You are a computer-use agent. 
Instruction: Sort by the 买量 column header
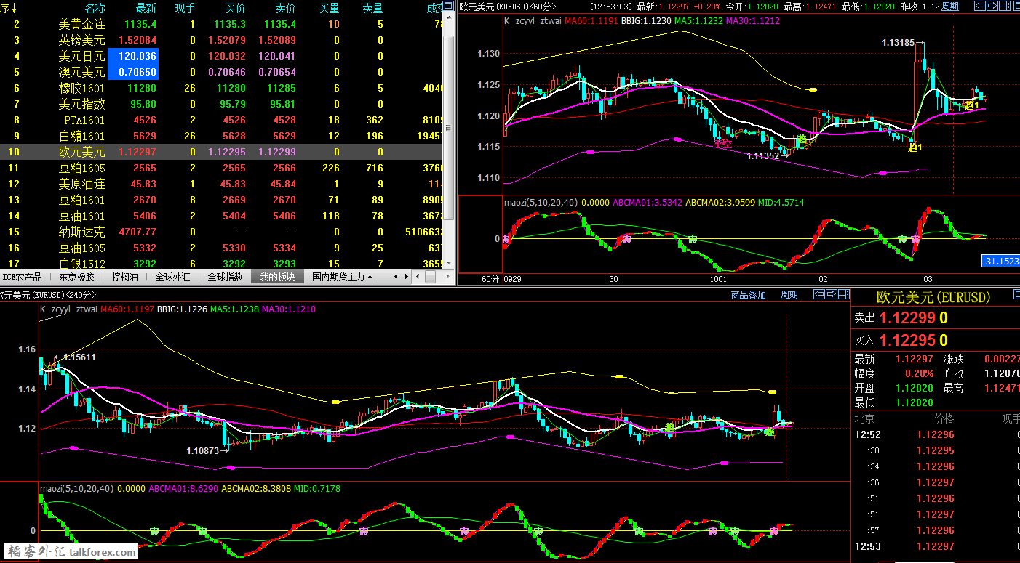pos(330,9)
